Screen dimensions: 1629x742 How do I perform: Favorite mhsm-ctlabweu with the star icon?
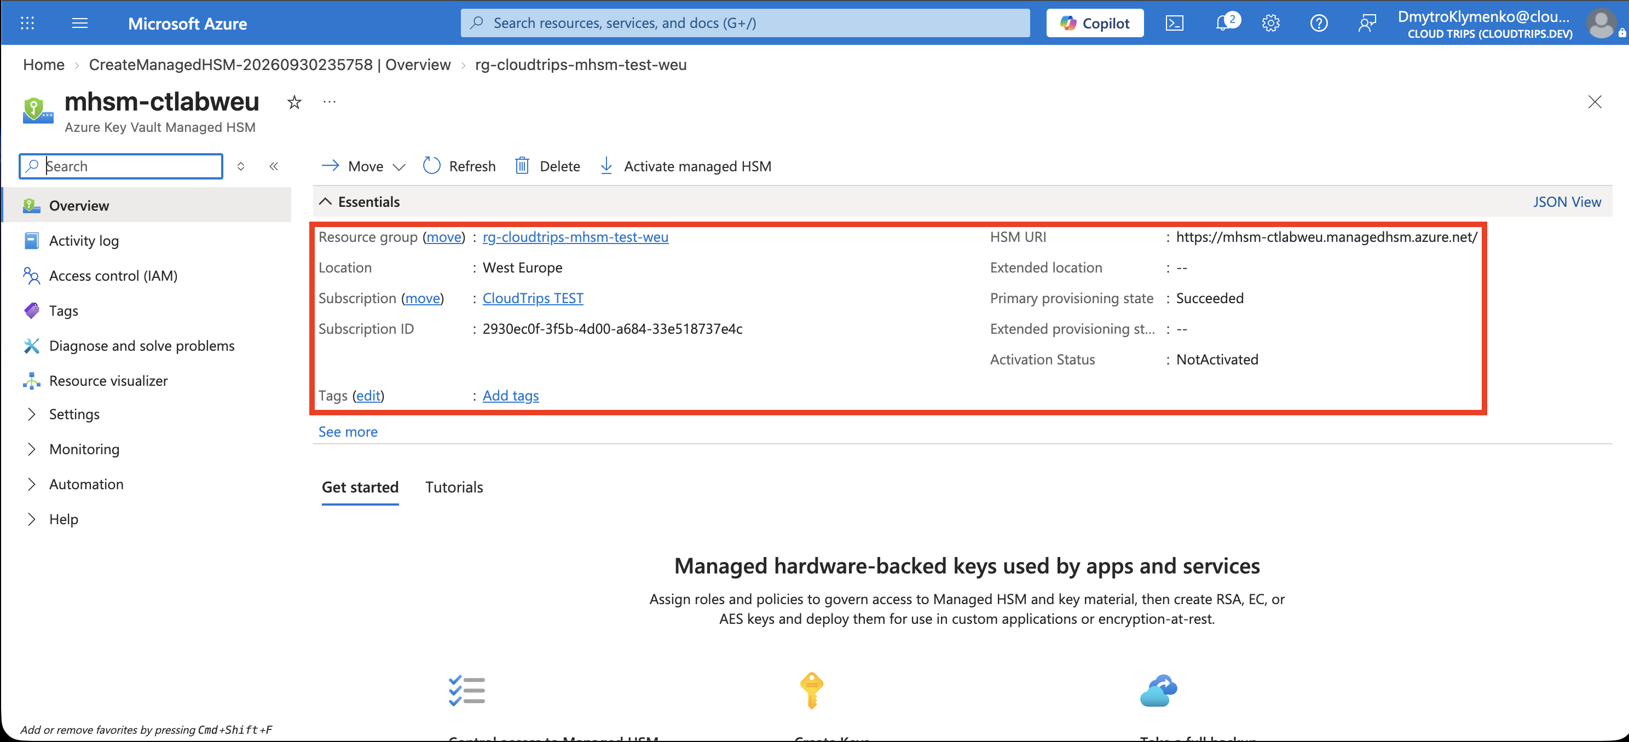294,102
